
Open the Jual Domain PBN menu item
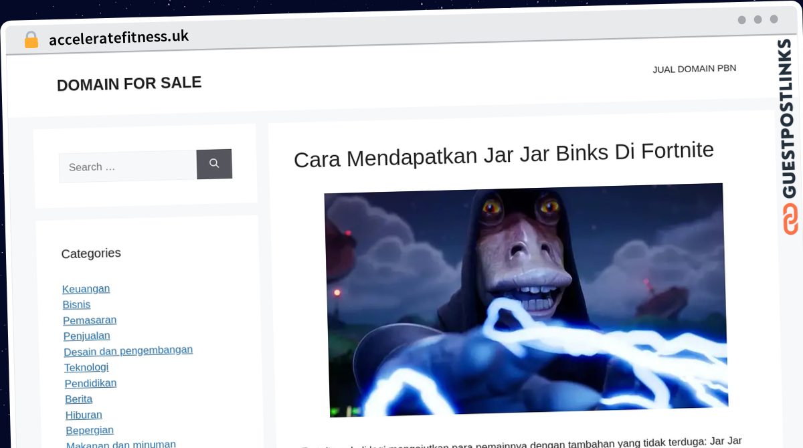coord(694,69)
